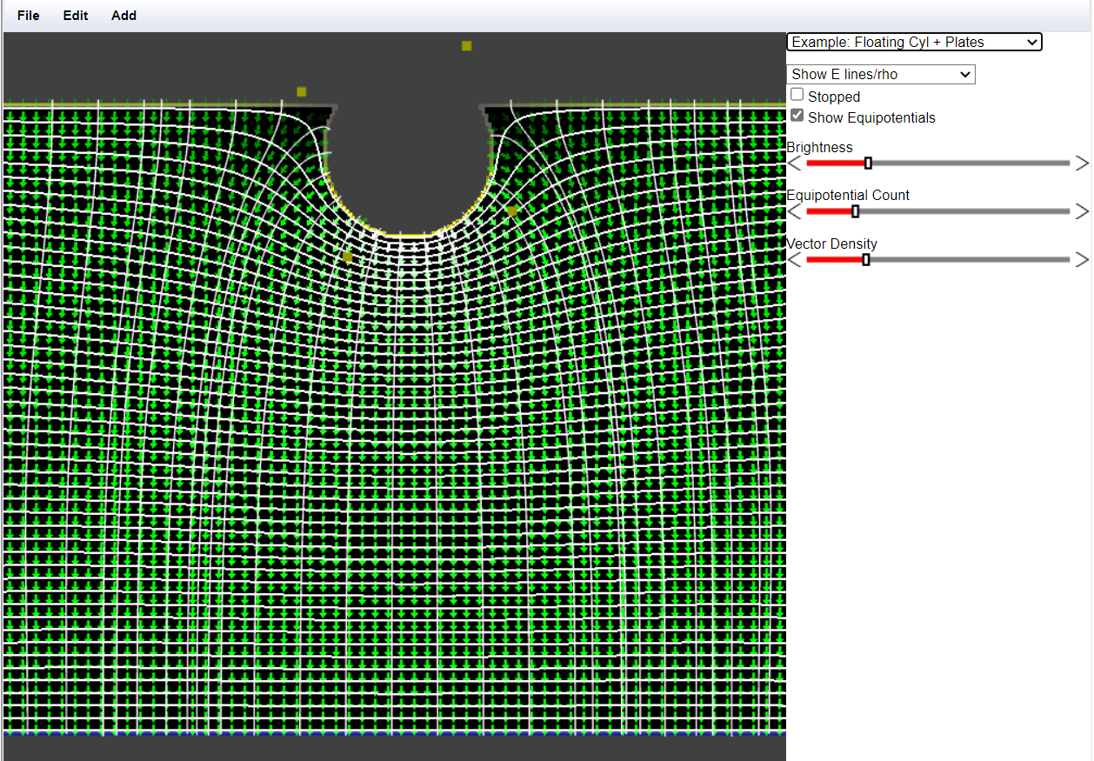Click the Brightness label
Image resolution: width=1094 pixels, height=761 pixels.
pos(819,147)
